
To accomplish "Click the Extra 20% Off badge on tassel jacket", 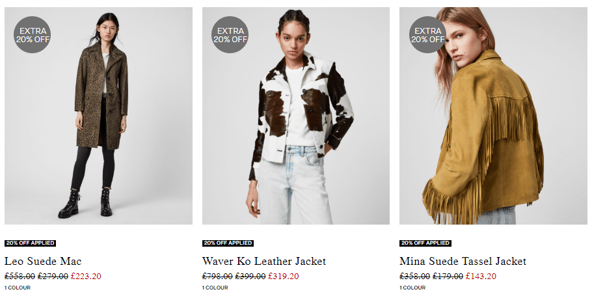I will pyautogui.click(x=428, y=34).
